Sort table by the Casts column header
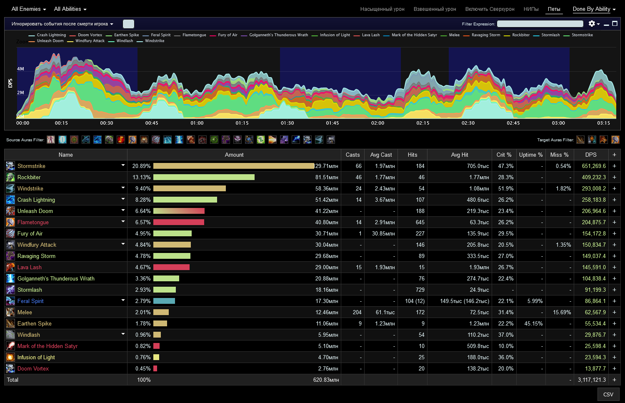 [x=352, y=155]
